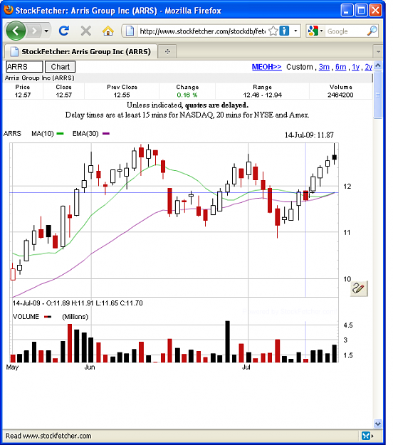Click the Firefox logo in title bar
This screenshot has width=393, height=445.
(x=9, y=10)
